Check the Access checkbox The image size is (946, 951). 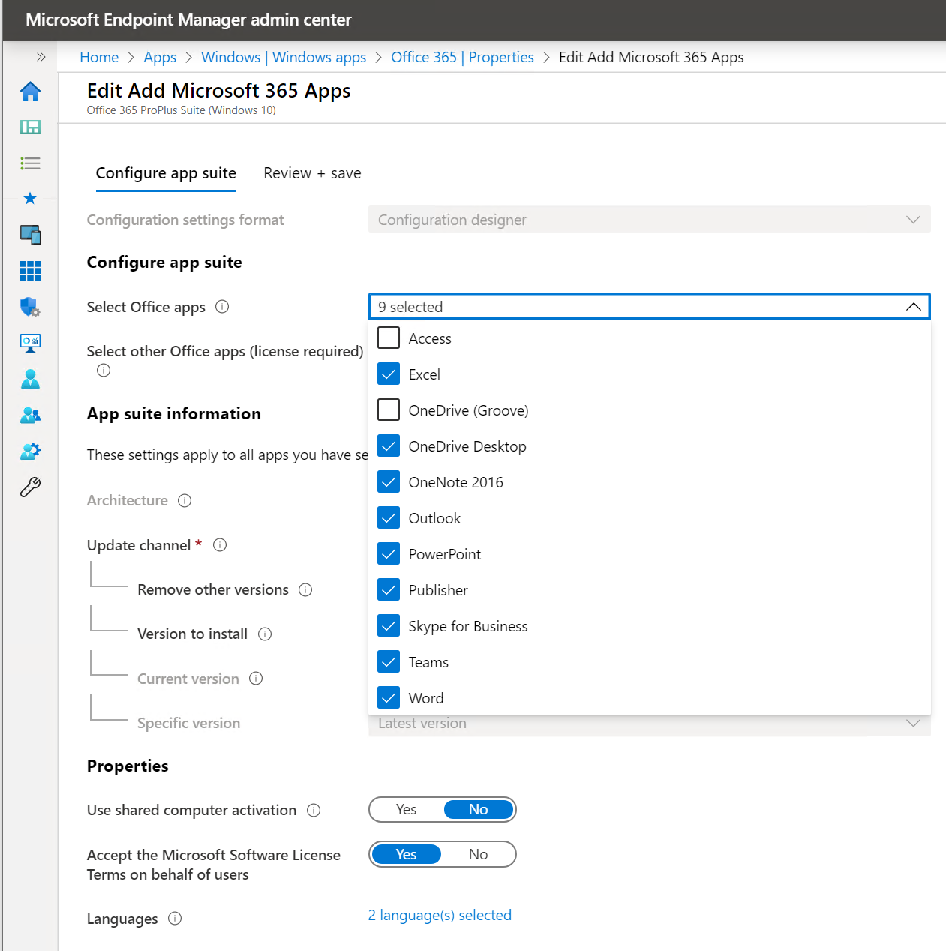pos(389,338)
